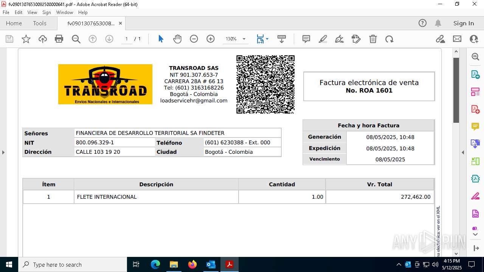Switch to the Home tab

point(14,23)
